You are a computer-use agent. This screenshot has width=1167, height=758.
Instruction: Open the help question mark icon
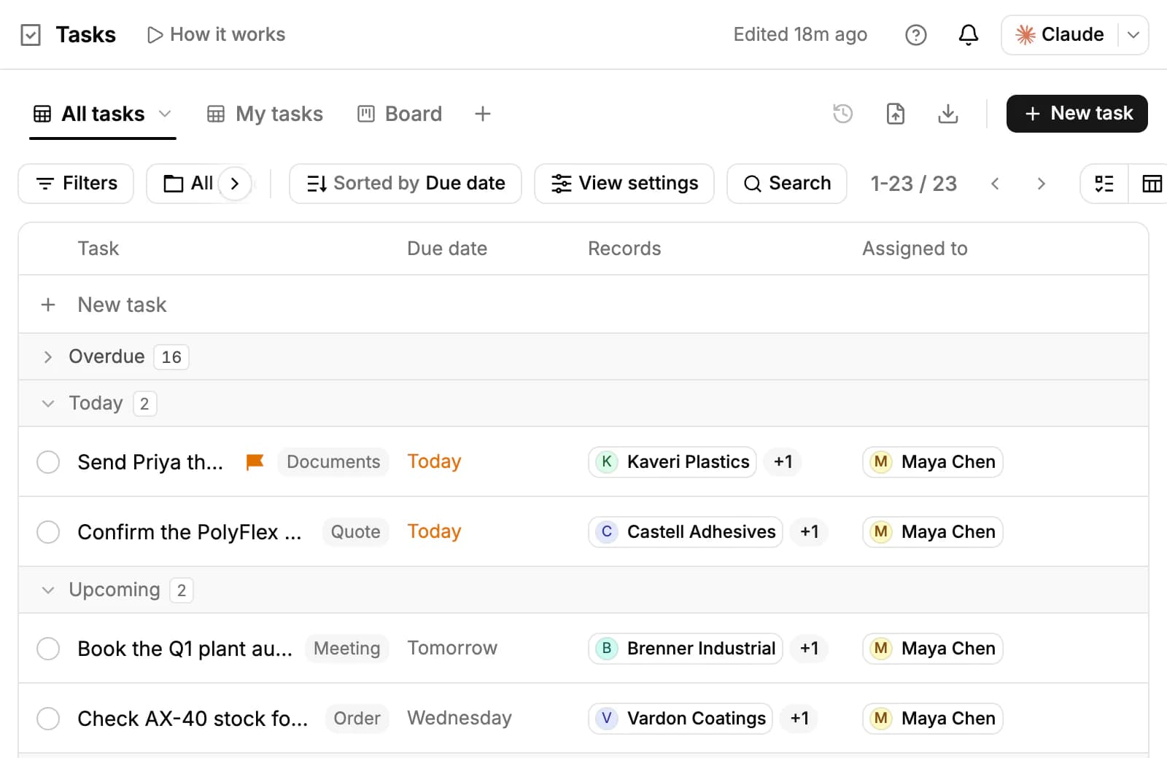915,35
